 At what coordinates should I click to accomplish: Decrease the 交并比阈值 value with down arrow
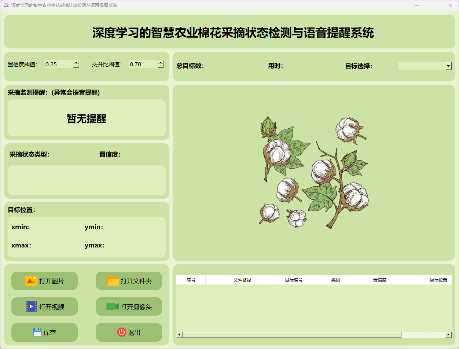click(x=160, y=66)
